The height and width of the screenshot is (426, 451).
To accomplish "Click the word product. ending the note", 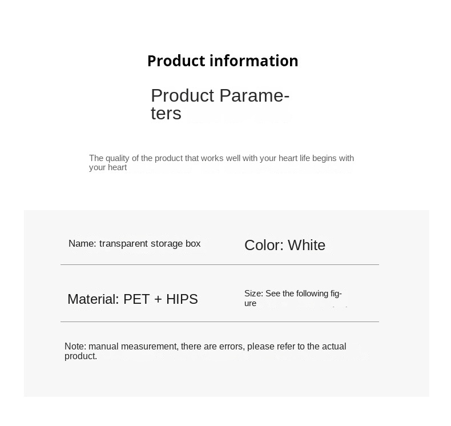I will 81,356.
